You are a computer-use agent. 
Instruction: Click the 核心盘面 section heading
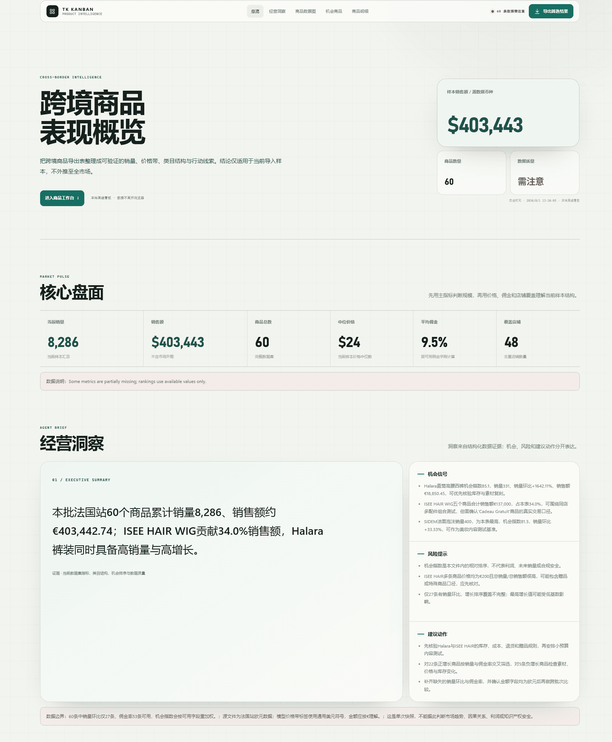coord(72,293)
